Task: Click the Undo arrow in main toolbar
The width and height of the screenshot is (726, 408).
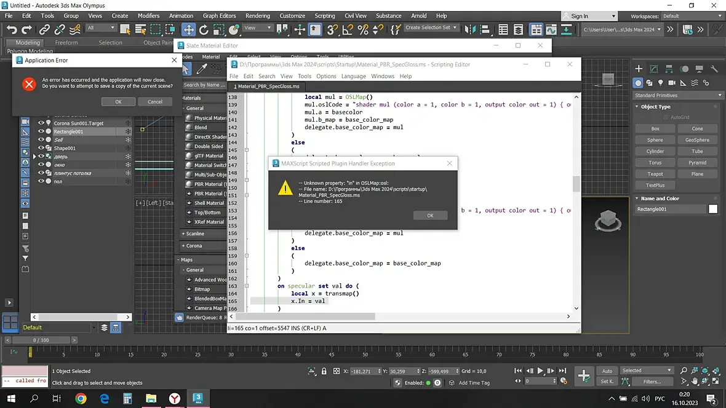Action: (12, 29)
